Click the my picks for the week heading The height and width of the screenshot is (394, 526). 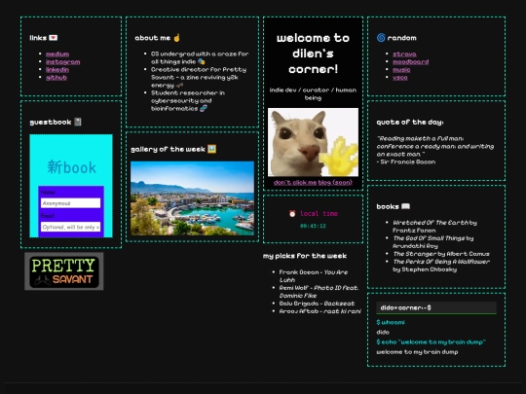pyautogui.click(x=305, y=256)
